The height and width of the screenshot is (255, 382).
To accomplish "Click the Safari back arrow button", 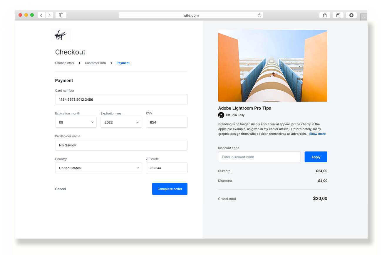I will point(41,15).
